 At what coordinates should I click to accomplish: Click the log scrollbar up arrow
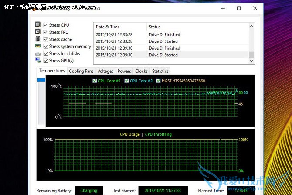pyautogui.click(x=251, y=26)
